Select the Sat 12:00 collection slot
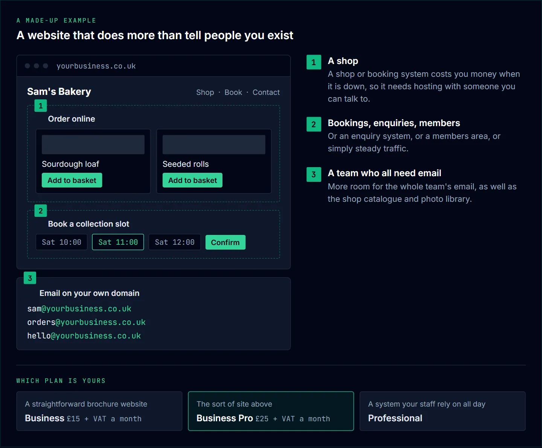The width and height of the screenshot is (542, 448). tap(175, 242)
